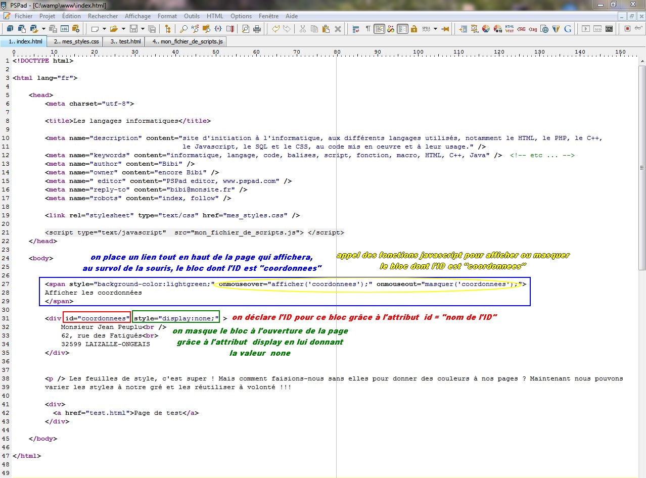This screenshot has height=478, width=646.
Task: Click the matching bracket {+} icon
Action: [218, 29]
